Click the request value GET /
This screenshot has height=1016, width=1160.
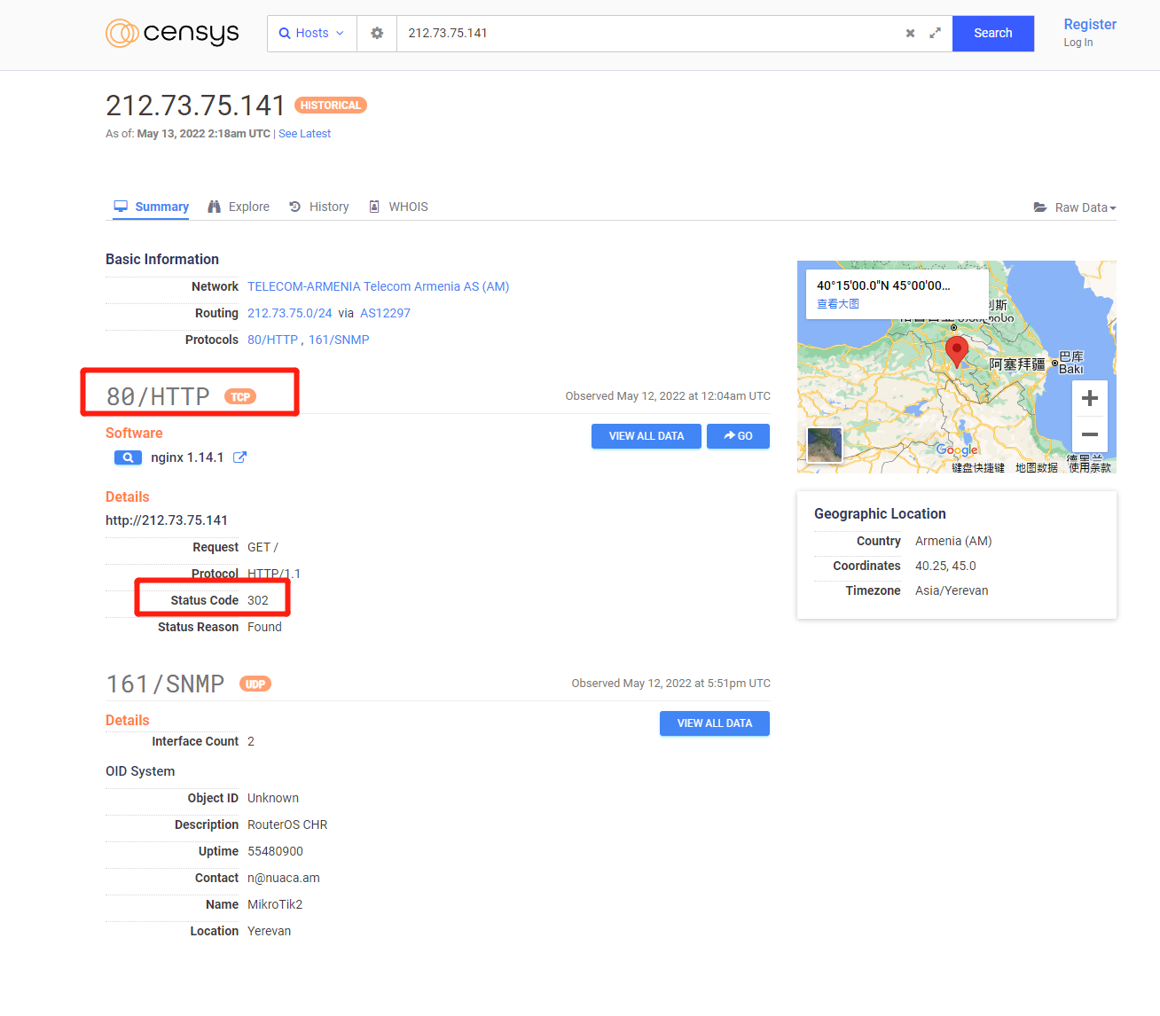point(263,547)
